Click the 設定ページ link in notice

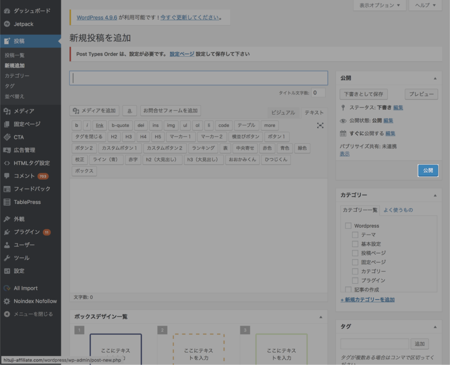(x=182, y=54)
